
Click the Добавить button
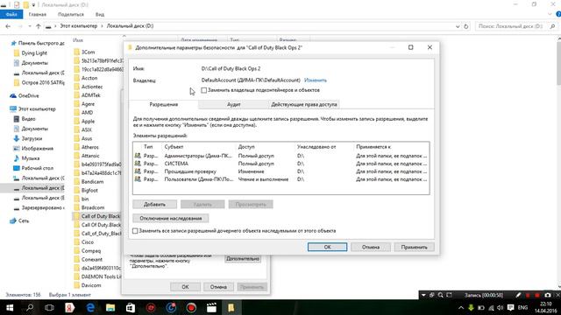click(x=154, y=204)
